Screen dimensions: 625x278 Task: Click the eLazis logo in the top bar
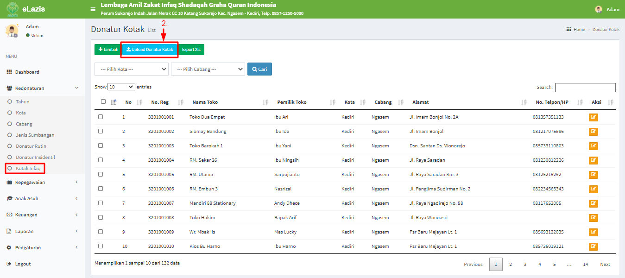click(x=25, y=8)
